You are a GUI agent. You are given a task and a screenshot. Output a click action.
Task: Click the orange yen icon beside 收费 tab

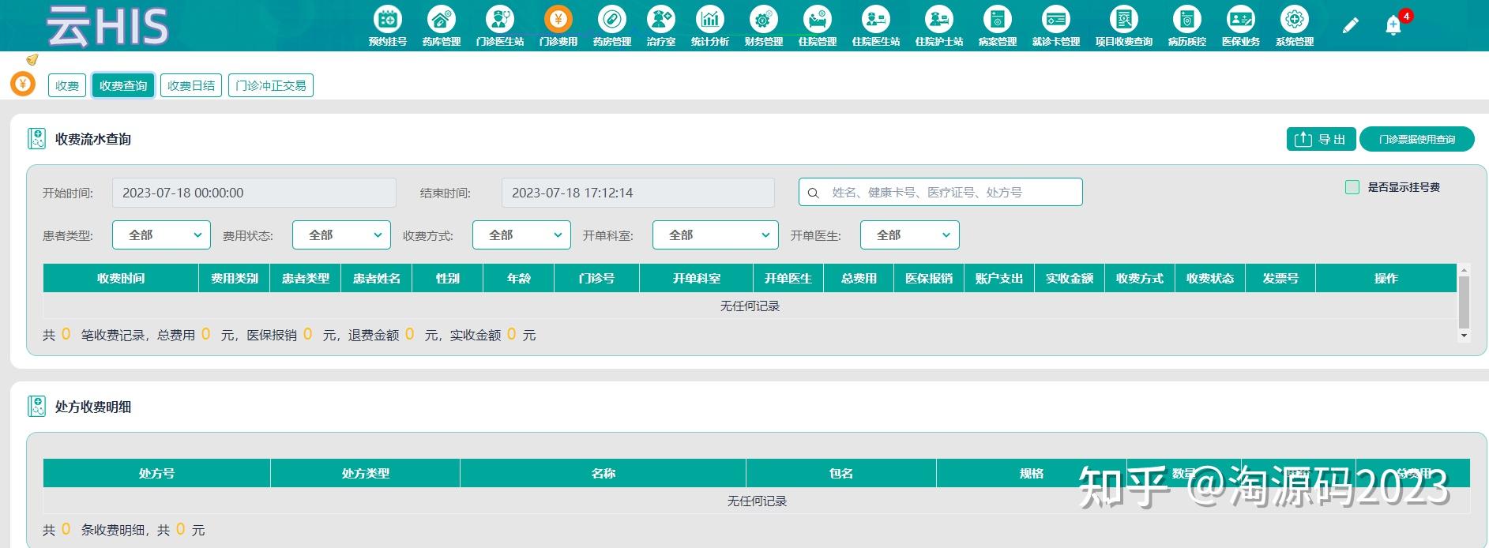click(23, 84)
